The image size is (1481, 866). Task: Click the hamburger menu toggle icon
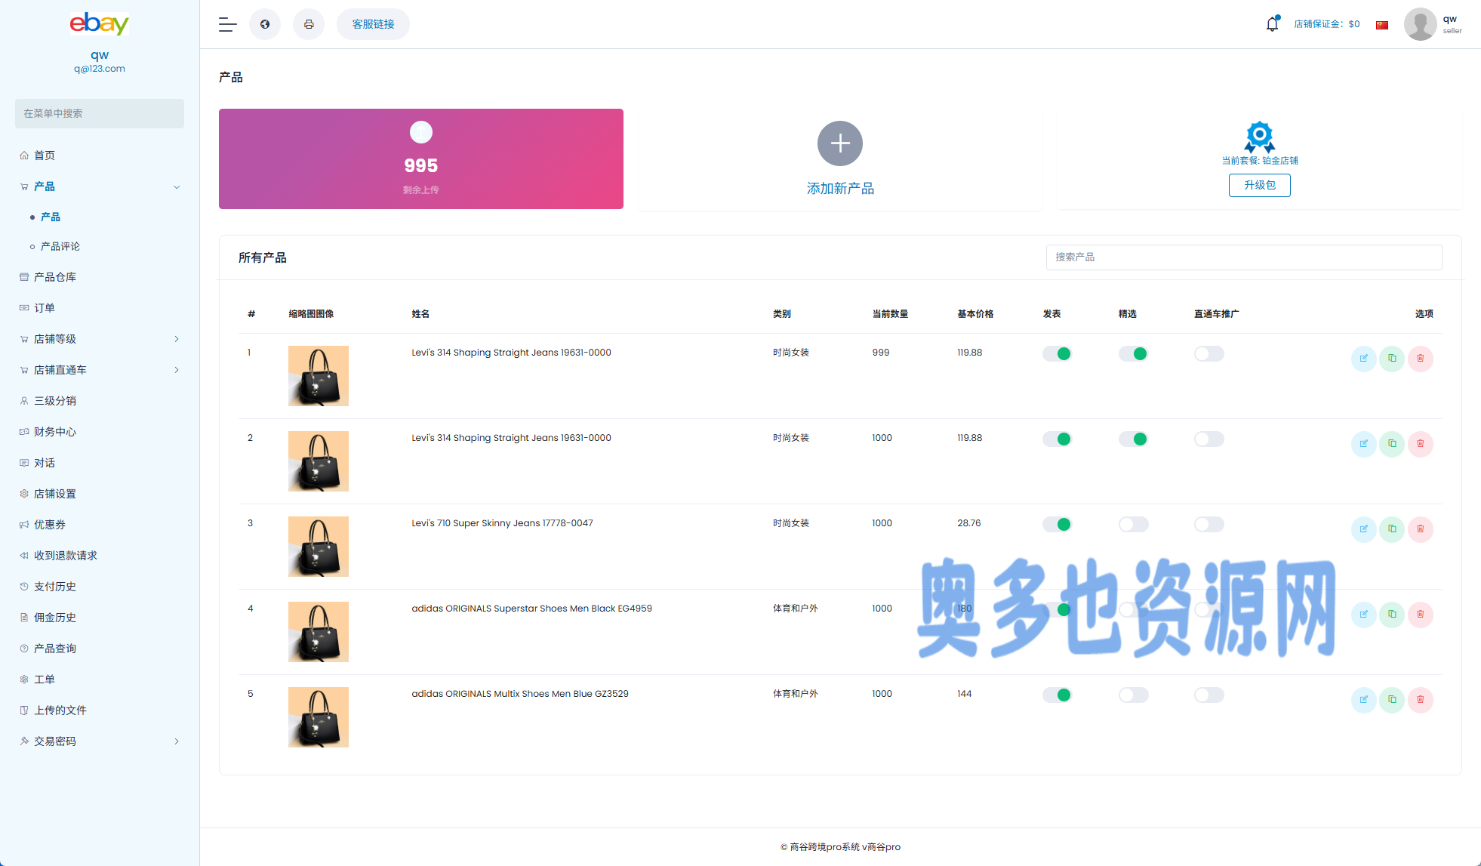pyautogui.click(x=227, y=24)
